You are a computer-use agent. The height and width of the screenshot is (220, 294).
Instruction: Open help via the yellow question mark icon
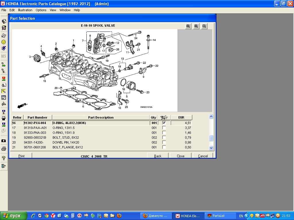[x=3, y=158]
